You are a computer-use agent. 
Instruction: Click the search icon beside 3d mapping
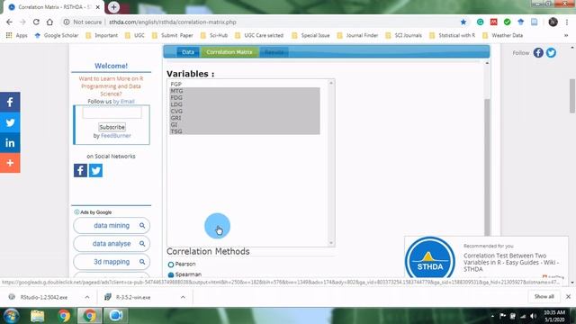click(x=142, y=262)
